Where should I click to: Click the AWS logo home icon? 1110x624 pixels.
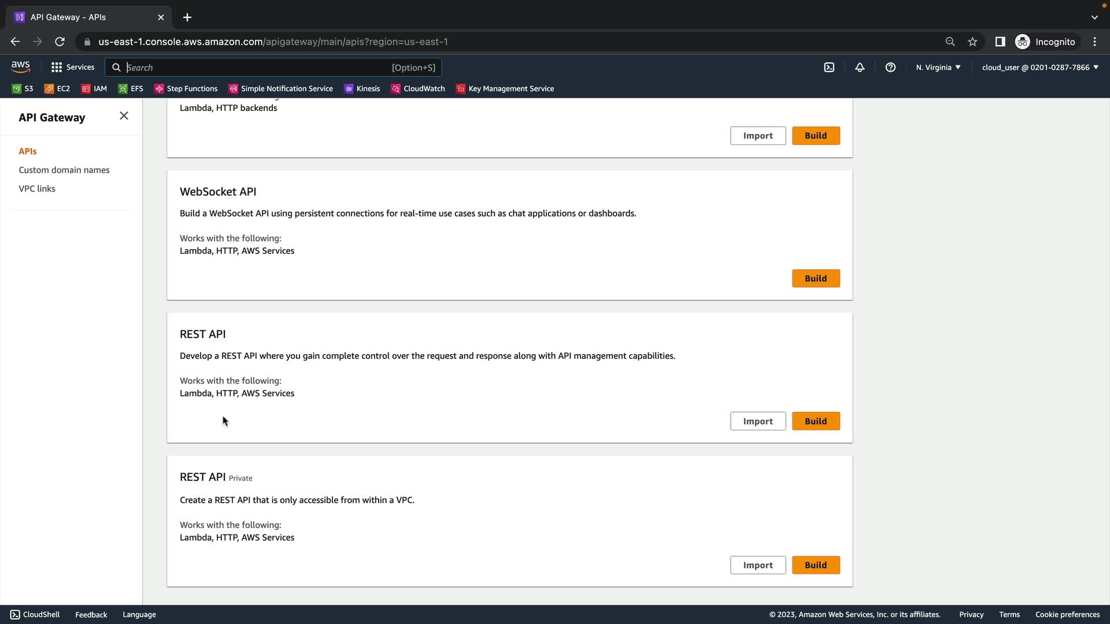(21, 67)
